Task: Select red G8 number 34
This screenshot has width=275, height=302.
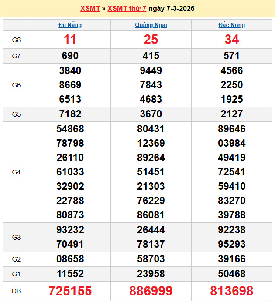Action: (x=232, y=40)
